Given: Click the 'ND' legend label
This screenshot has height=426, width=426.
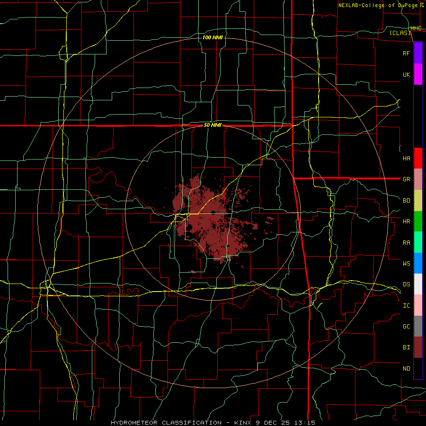Looking at the screenshot, I should 406,369.
